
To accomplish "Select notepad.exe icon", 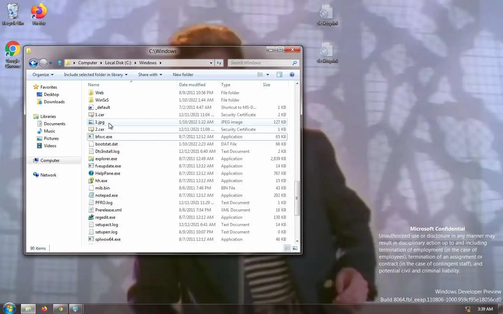I will [91, 195].
